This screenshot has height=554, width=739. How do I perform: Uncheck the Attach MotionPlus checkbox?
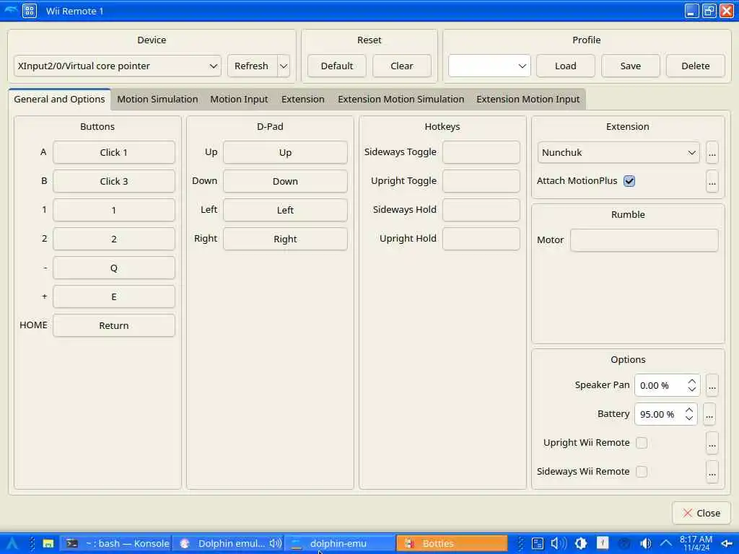click(x=629, y=181)
